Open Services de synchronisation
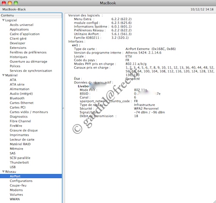Screen dimensions: 216x203 (x=31, y=71)
